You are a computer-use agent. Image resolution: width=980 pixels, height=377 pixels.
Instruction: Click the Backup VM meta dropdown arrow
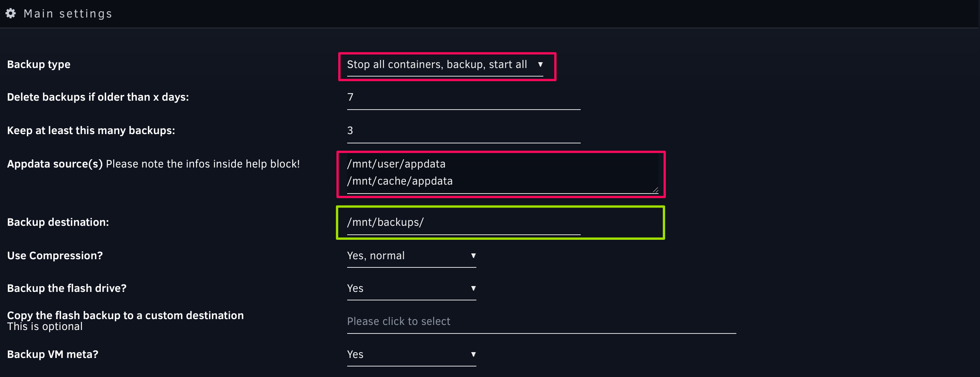point(473,354)
